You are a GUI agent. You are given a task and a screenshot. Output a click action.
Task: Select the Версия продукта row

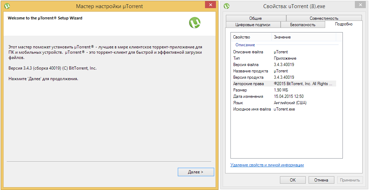click(x=283, y=77)
